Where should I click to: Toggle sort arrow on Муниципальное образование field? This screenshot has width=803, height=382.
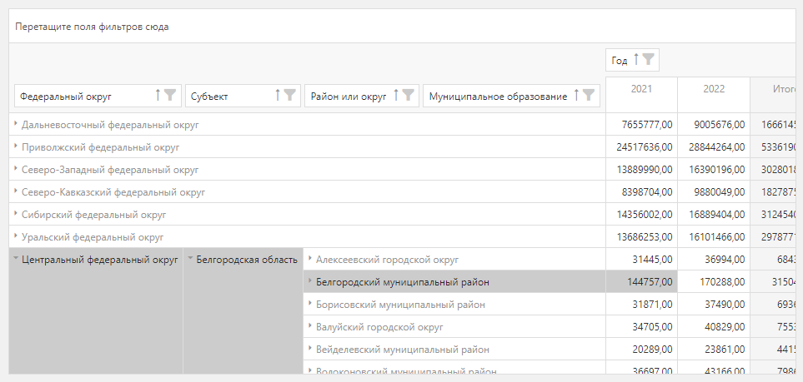coord(577,96)
